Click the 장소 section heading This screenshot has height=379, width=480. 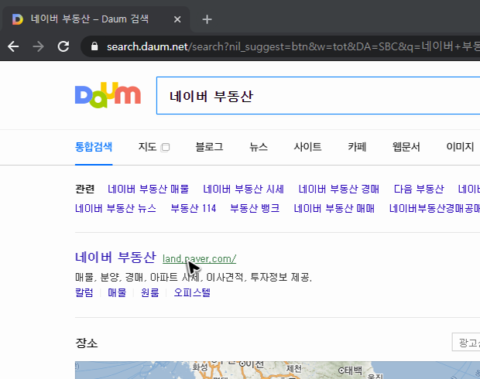pos(87,343)
